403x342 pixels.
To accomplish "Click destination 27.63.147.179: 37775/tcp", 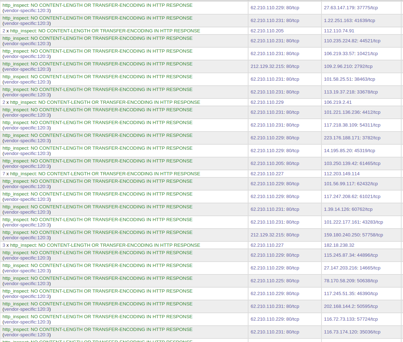I will (351, 8).
